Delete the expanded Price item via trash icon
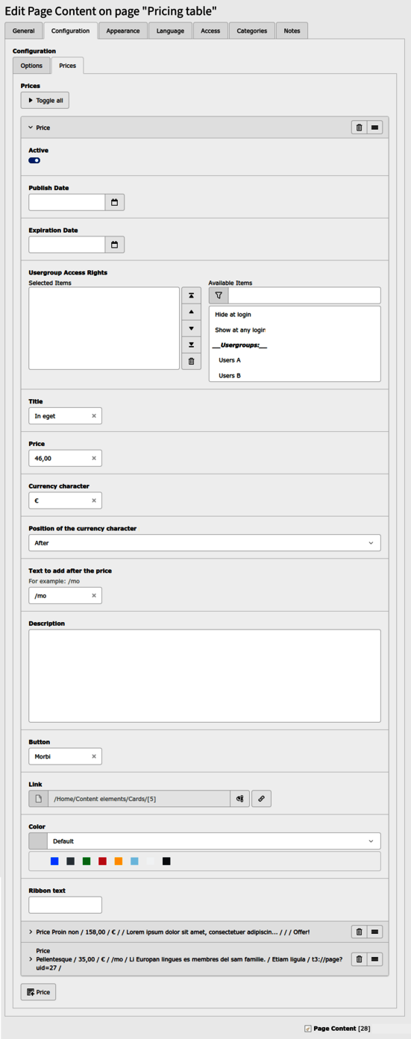The image size is (411, 1039). tap(360, 128)
